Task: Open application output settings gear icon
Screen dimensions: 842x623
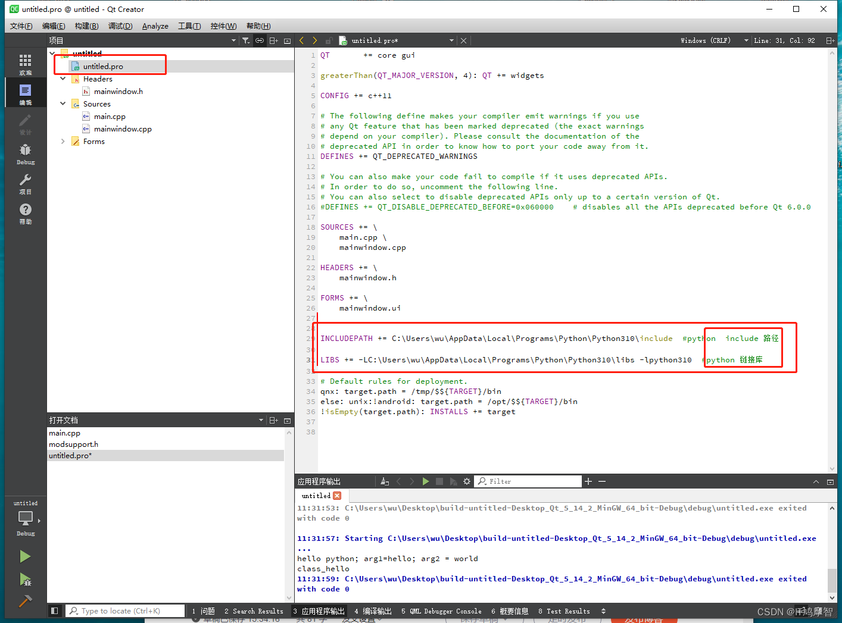Action: pos(467,481)
